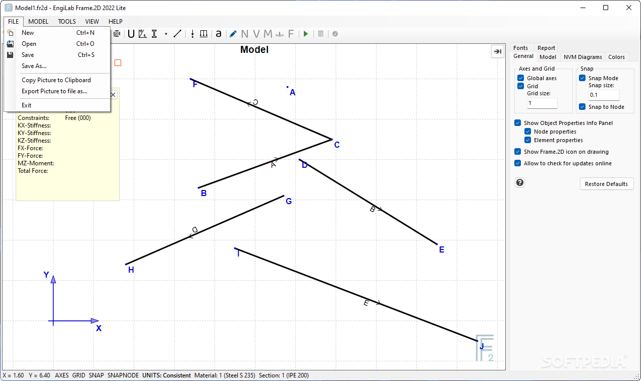Select the nodal load arrow tool
This screenshot has height=381, width=641.
pos(192,34)
